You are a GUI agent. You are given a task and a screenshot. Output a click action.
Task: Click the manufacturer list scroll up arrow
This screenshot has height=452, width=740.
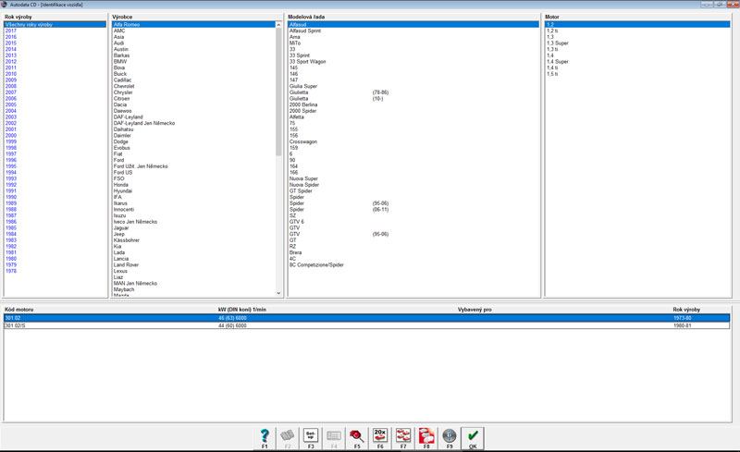tap(278, 25)
